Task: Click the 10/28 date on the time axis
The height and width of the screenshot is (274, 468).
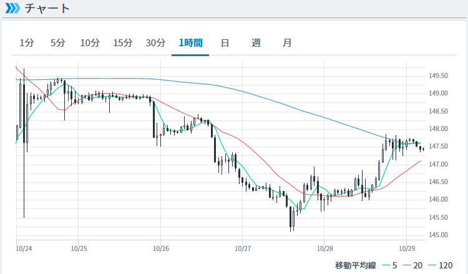Action: (x=324, y=248)
